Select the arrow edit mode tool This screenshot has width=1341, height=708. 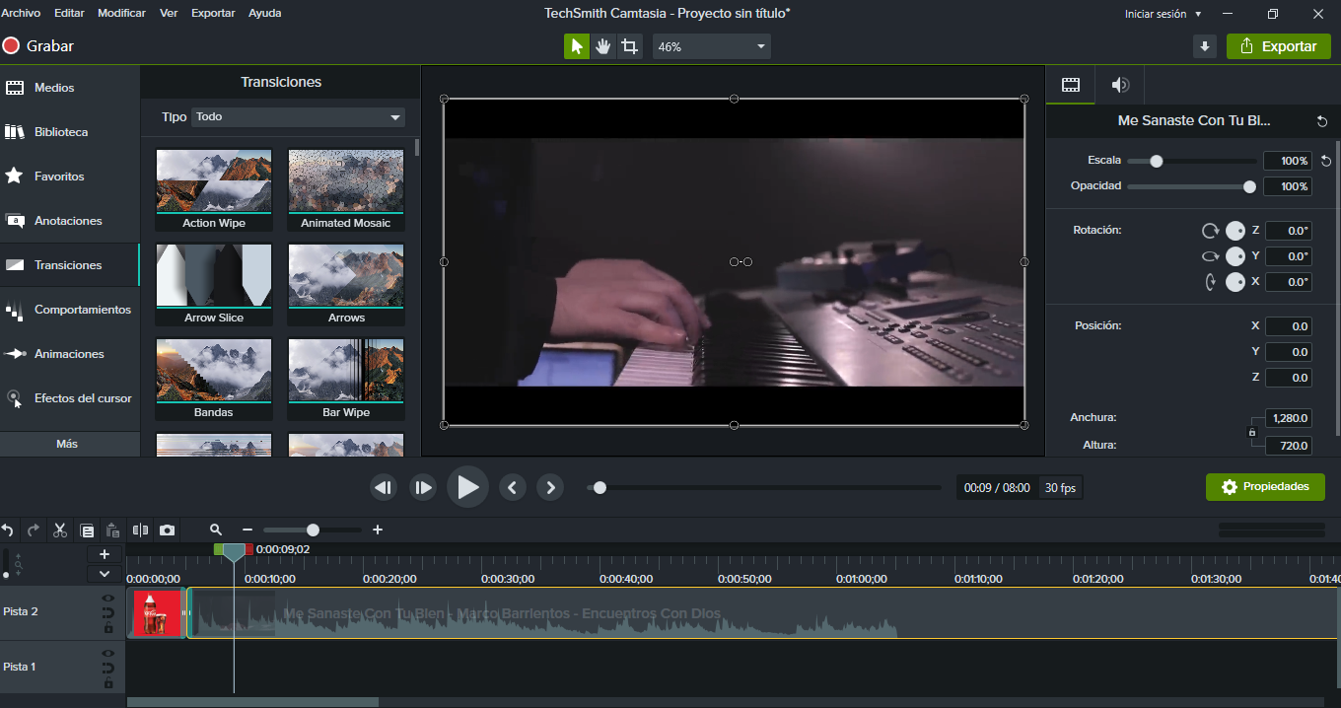coord(577,46)
